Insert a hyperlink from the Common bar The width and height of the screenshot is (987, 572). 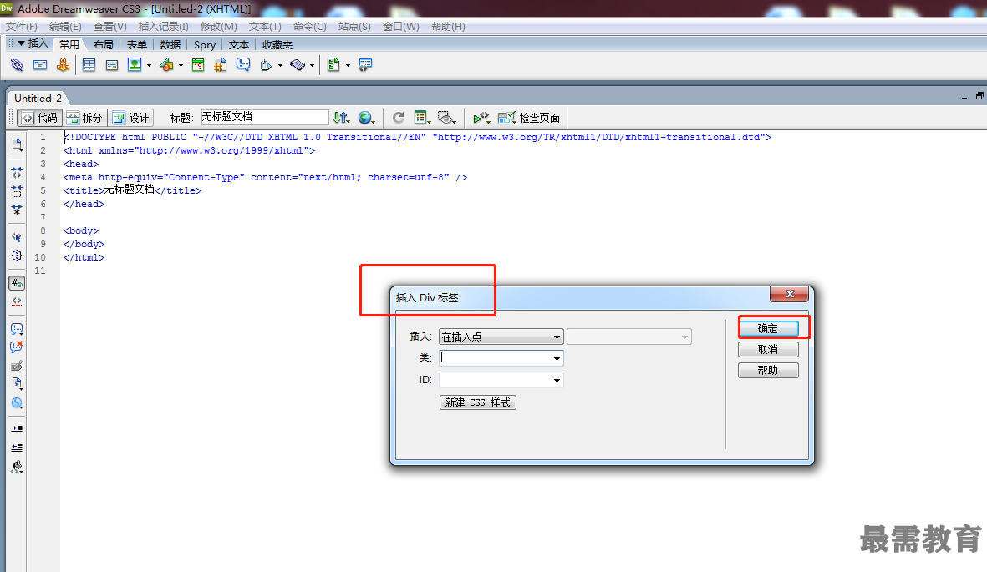click(17, 65)
